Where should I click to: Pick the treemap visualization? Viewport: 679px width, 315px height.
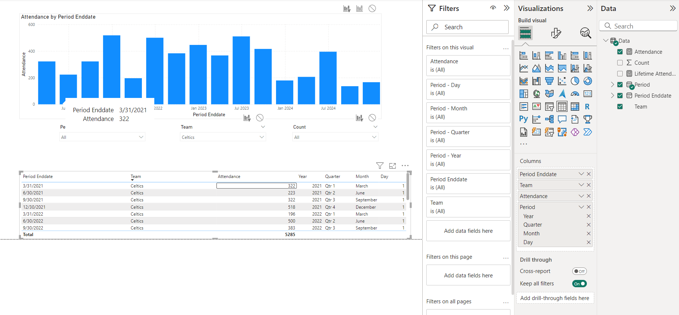tap(524, 94)
